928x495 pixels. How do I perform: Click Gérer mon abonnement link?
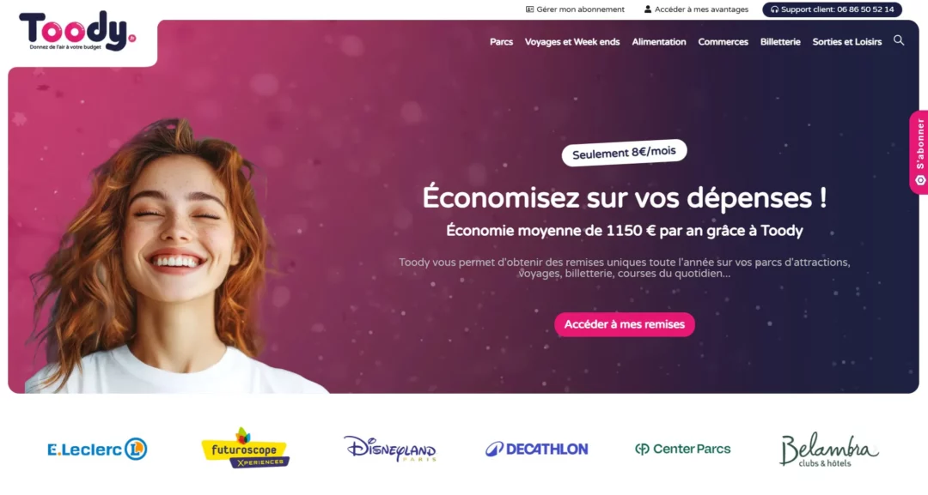(575, 9)
